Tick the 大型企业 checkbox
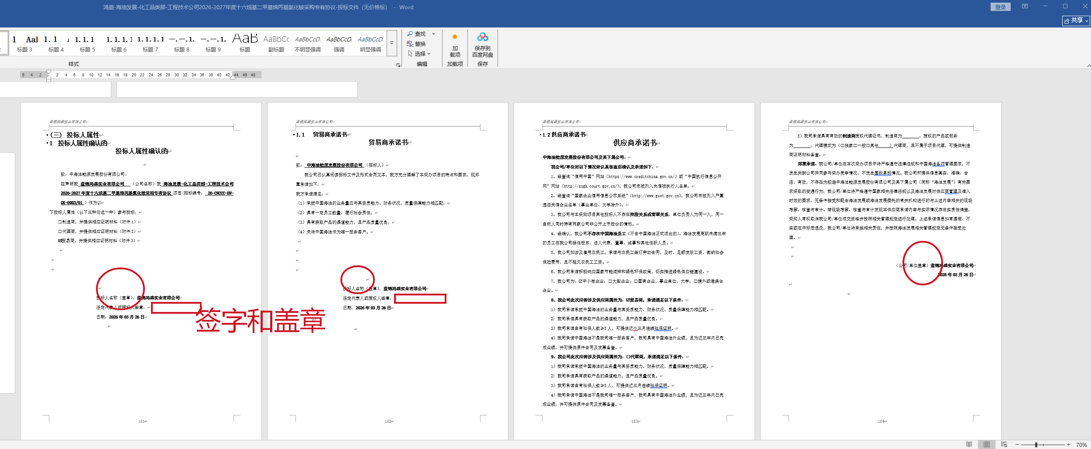The width and height of the screenshot is (1091, 449). click(x=611, y=281)
